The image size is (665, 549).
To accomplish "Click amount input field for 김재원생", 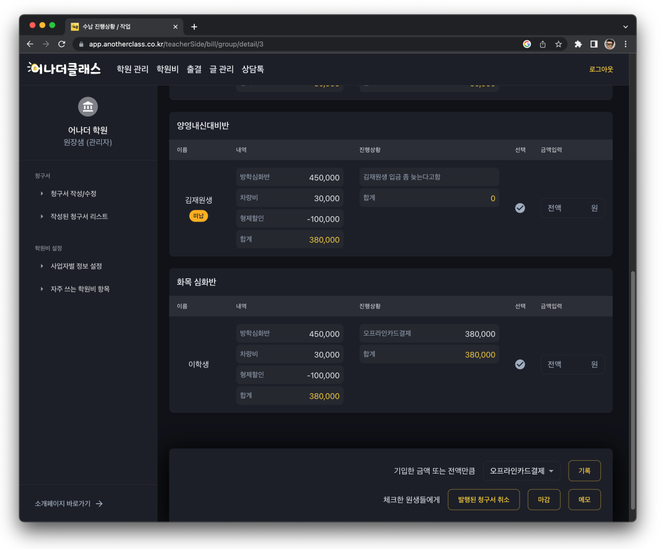I will point(573,208).
